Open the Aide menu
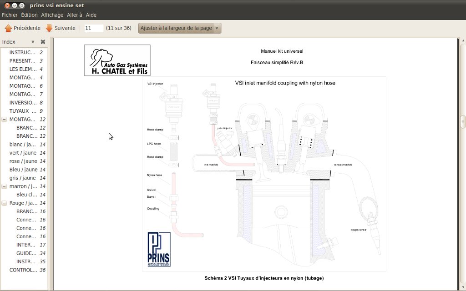The height and width of the screenshot is (291, 466). click(x=91, y=15)
